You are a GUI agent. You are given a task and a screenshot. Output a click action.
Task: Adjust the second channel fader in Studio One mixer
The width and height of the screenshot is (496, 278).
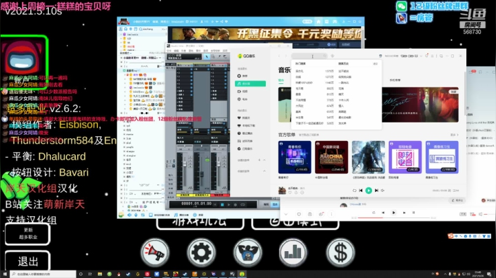coord(202,174)
